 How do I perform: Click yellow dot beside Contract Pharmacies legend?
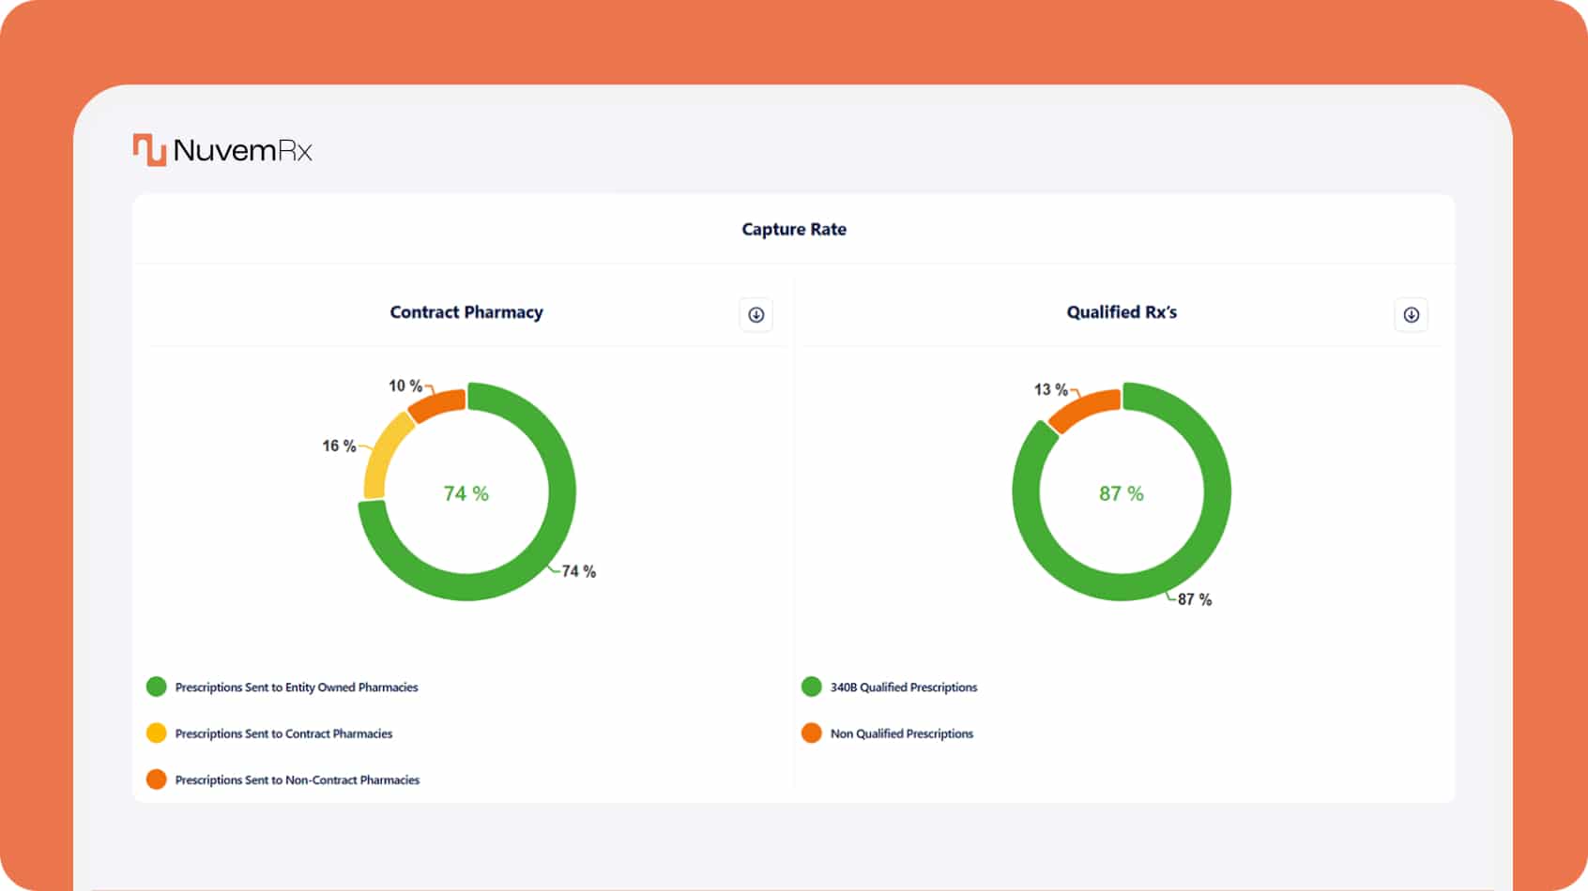(x=157, y=733)
